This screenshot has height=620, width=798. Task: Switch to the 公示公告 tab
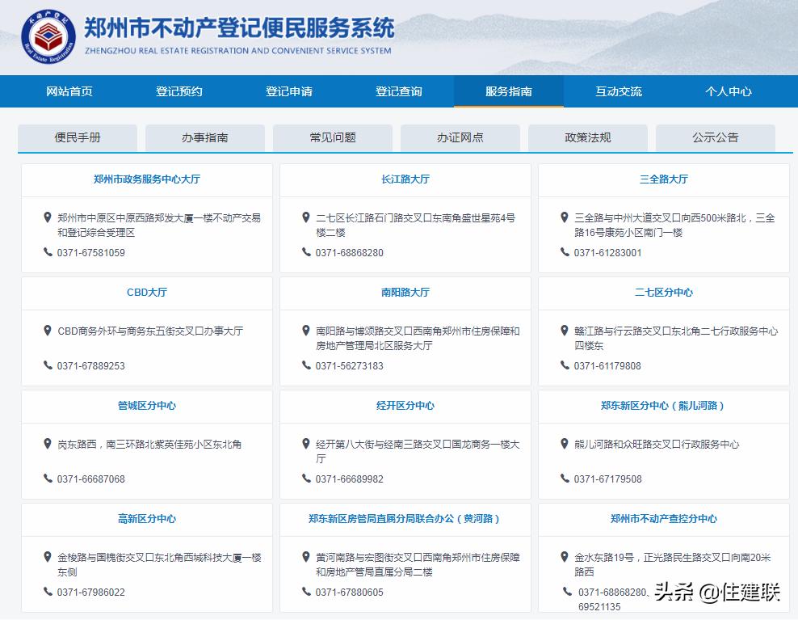tap(716, 137)
